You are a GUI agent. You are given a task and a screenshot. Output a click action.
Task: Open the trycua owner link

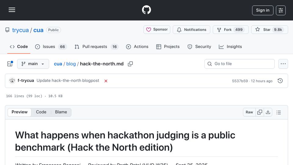point(20,30)
